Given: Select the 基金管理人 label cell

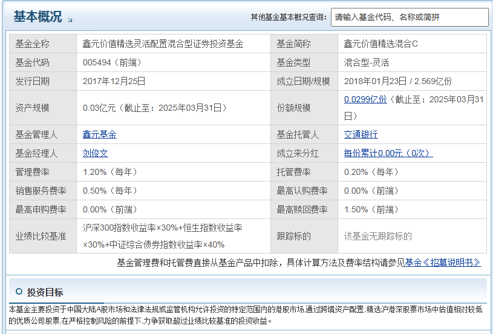Looking at the screenshot, I should coord(43,134).
